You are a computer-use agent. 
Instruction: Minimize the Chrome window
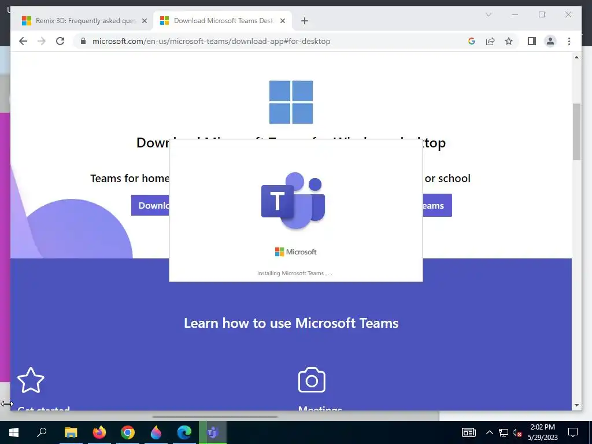click(515, 14)
